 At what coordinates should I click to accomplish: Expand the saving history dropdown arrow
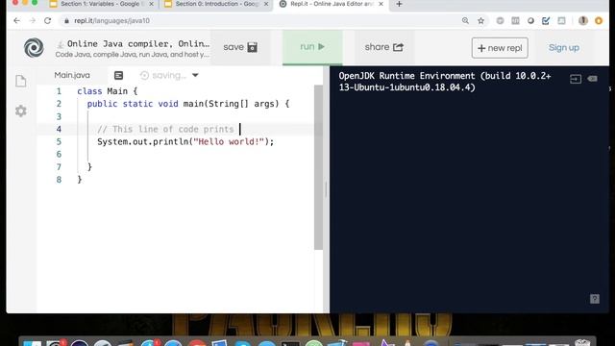point(195,75)
